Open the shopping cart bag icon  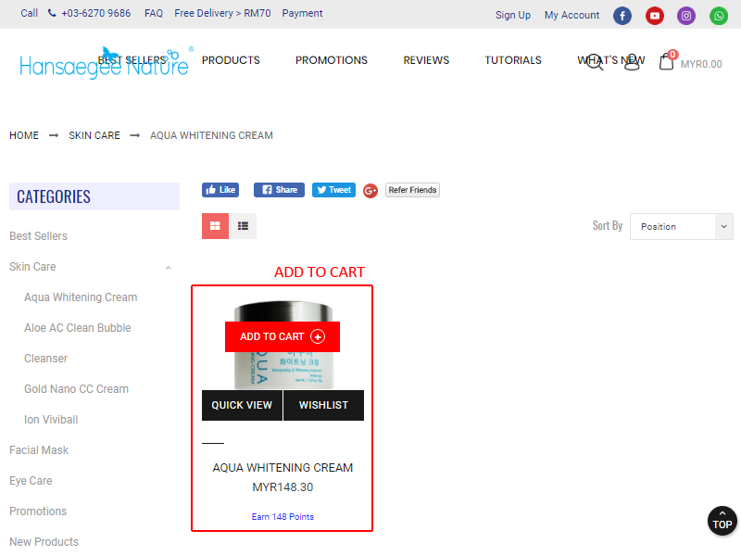pos(667,61)
